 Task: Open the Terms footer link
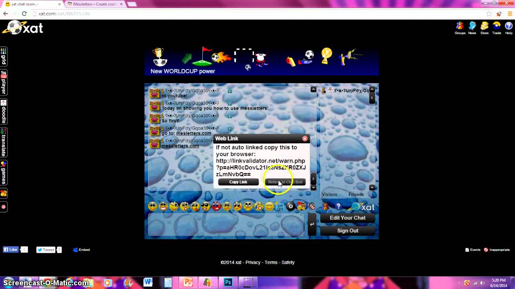click(x=271, y=263)
